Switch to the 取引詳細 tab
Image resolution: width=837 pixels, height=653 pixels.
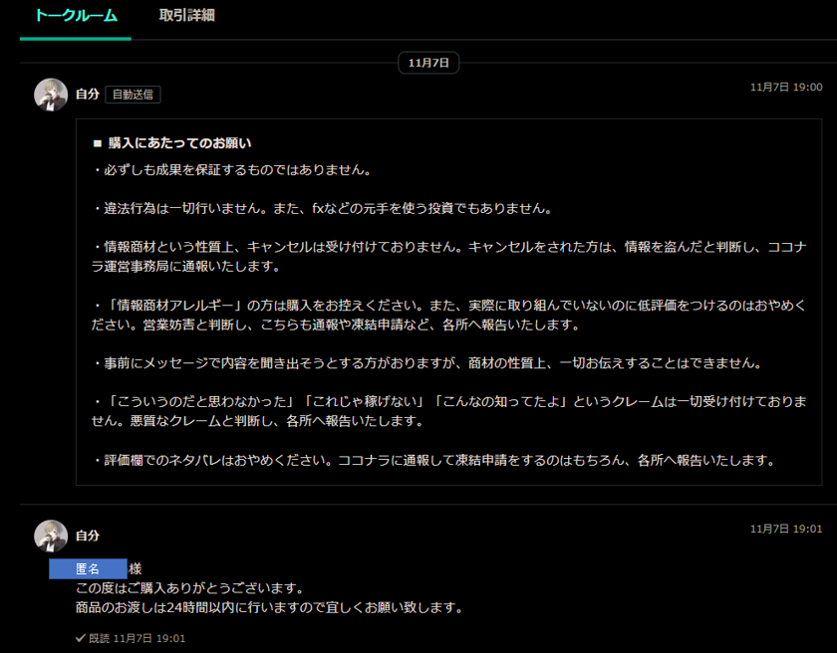coord(187,16)
